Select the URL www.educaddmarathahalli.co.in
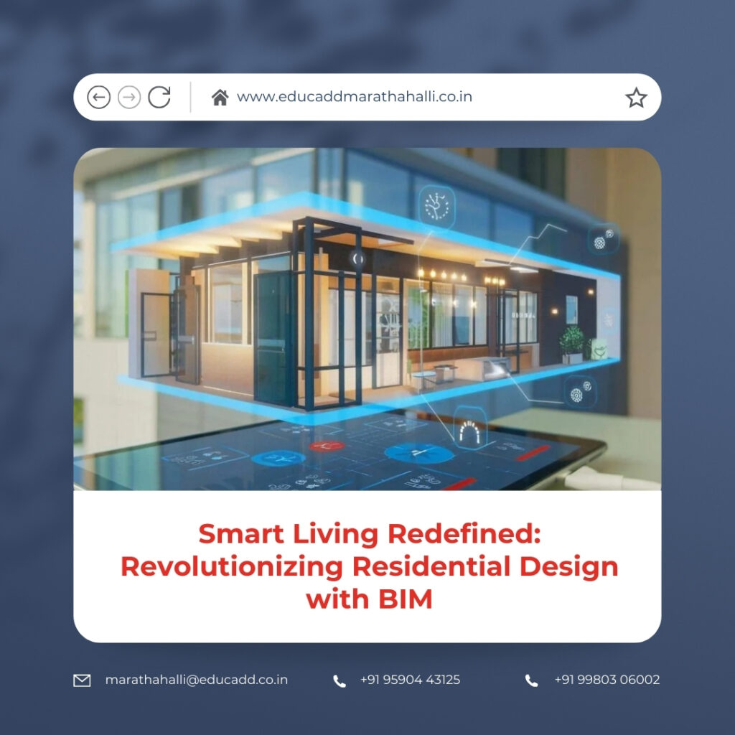The width and height of the screenshot is (735, 735). pyautogui.click(x=355, y=96)
